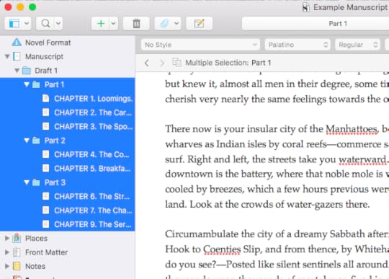The image size is (389, 279).
Task: Click the CHAPTER 5 document icon
Action: [45, 168]
